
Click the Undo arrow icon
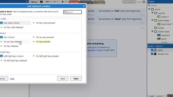click(48, 2)
